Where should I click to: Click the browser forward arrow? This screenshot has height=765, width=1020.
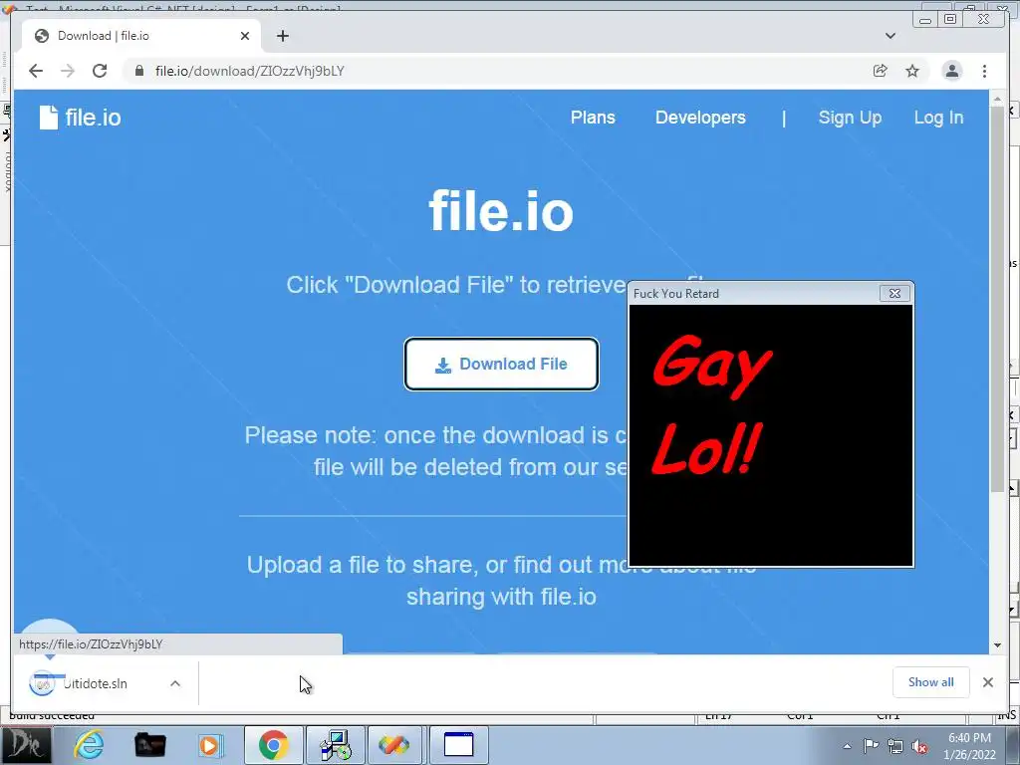[x=68, y=71]
